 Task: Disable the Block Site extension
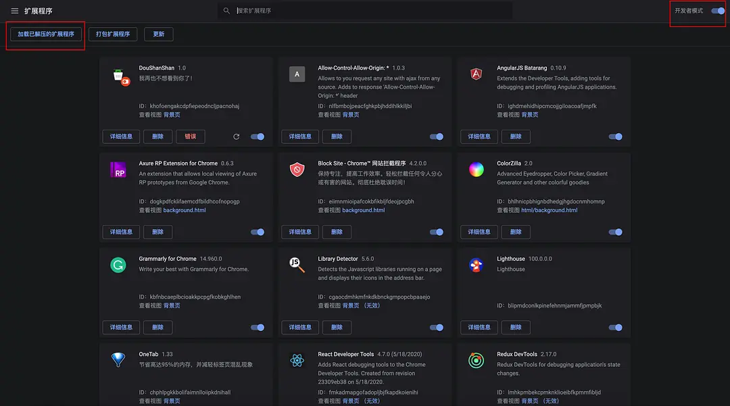click(436, 232)
